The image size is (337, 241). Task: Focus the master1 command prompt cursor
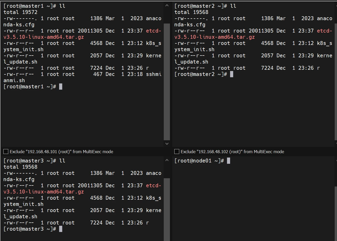[x=61, y=87]
